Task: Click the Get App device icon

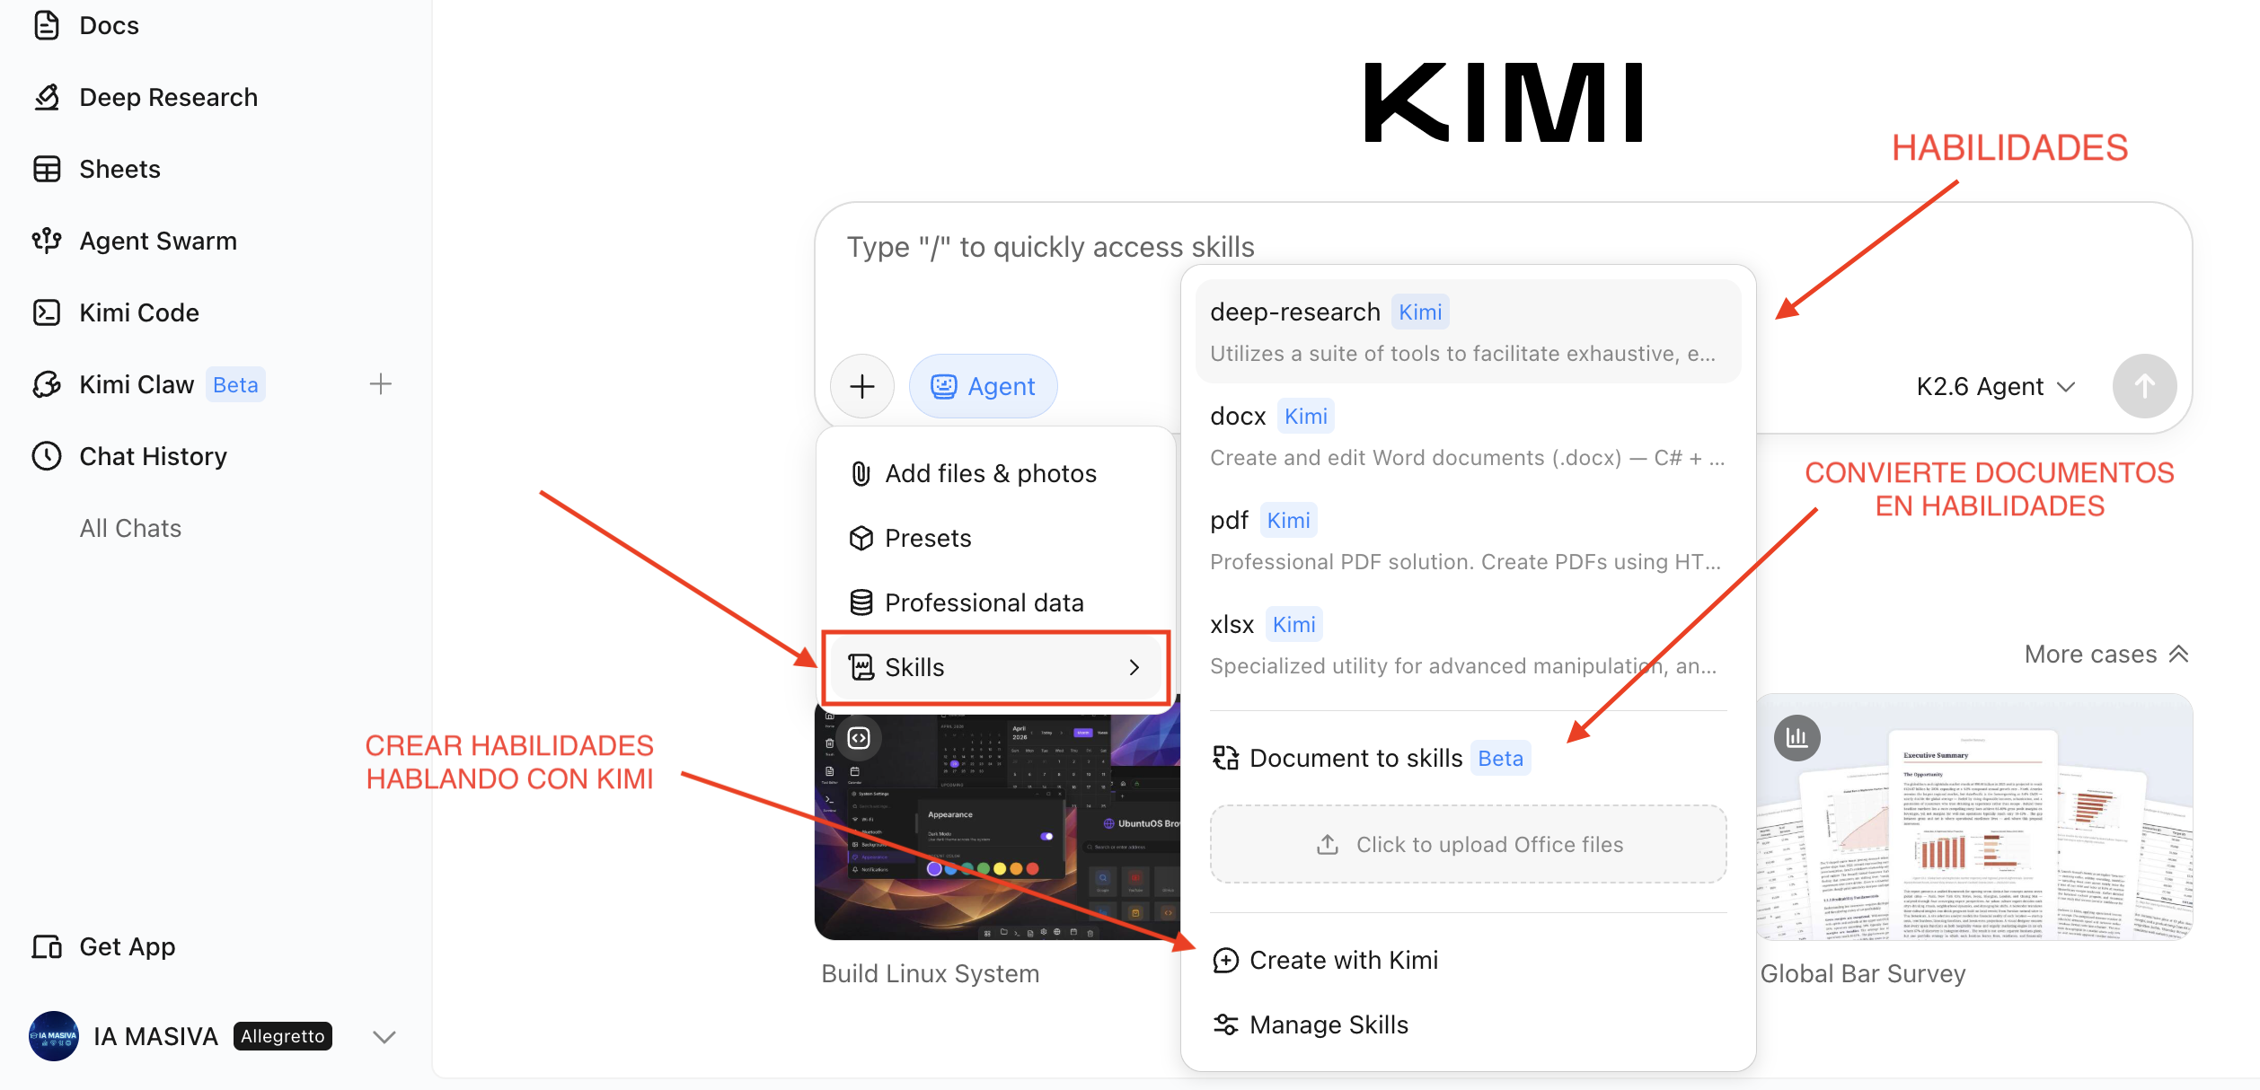Action: click(x=47, y=946)
